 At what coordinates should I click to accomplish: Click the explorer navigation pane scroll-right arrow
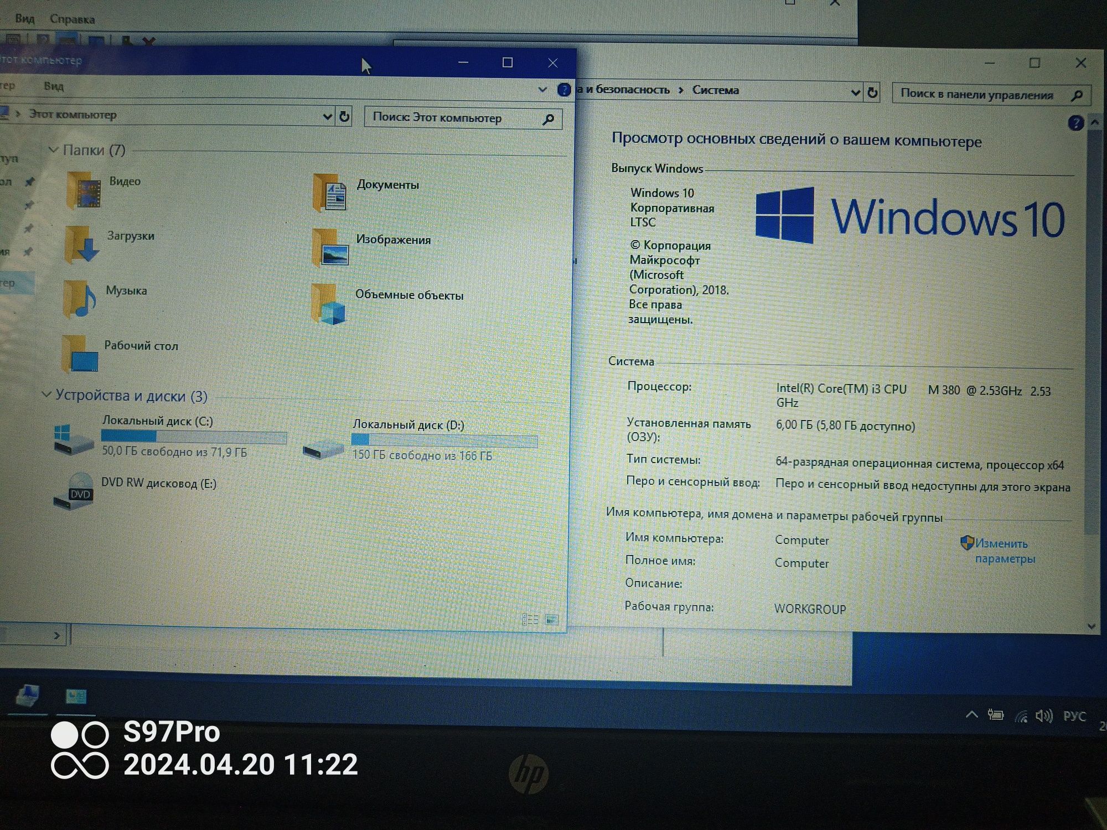56,635
